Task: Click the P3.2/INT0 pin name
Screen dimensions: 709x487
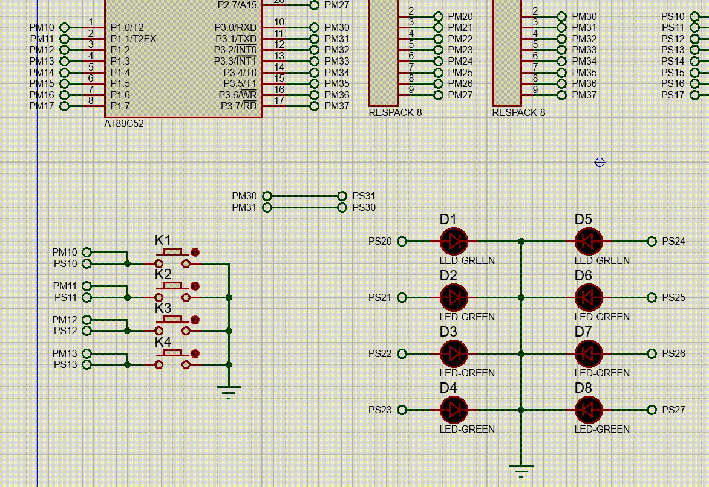Action: click(x=235, y=50)
